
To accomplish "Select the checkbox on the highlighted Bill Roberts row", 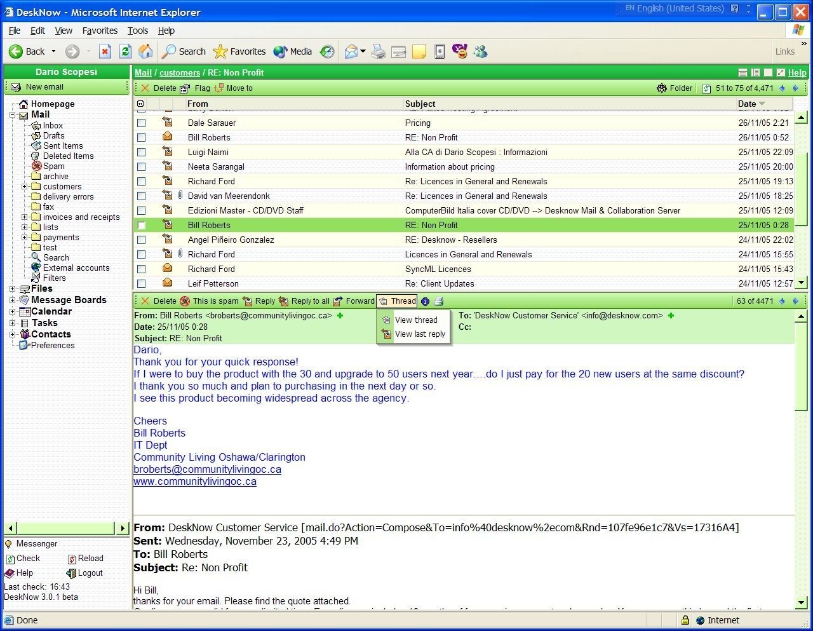I will pyautogui.click(x=141, y=225).
